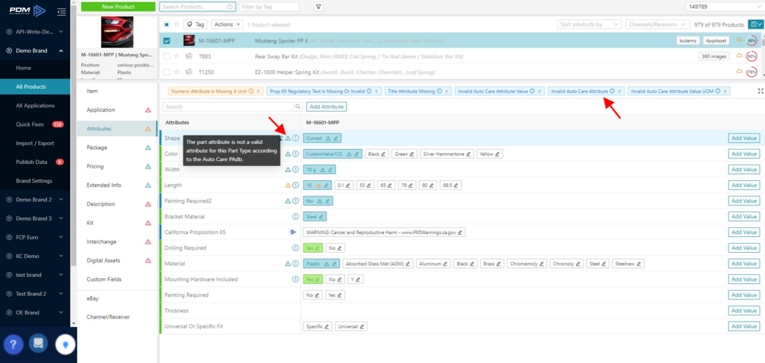Viewport: 765px width, 363px height.
Task: Click the Mustang spoiler product thumbnail image
Action: tap(117, 32)
